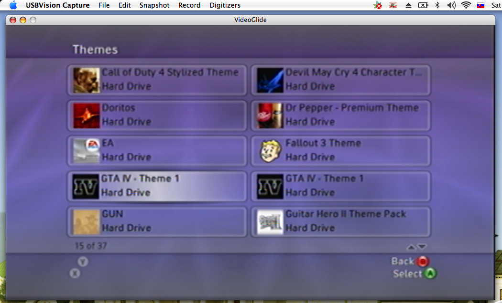Click the Vault Boy Fallout 3 icon
502x303 pixels.
pyautogui.click(x=270, y=151)
